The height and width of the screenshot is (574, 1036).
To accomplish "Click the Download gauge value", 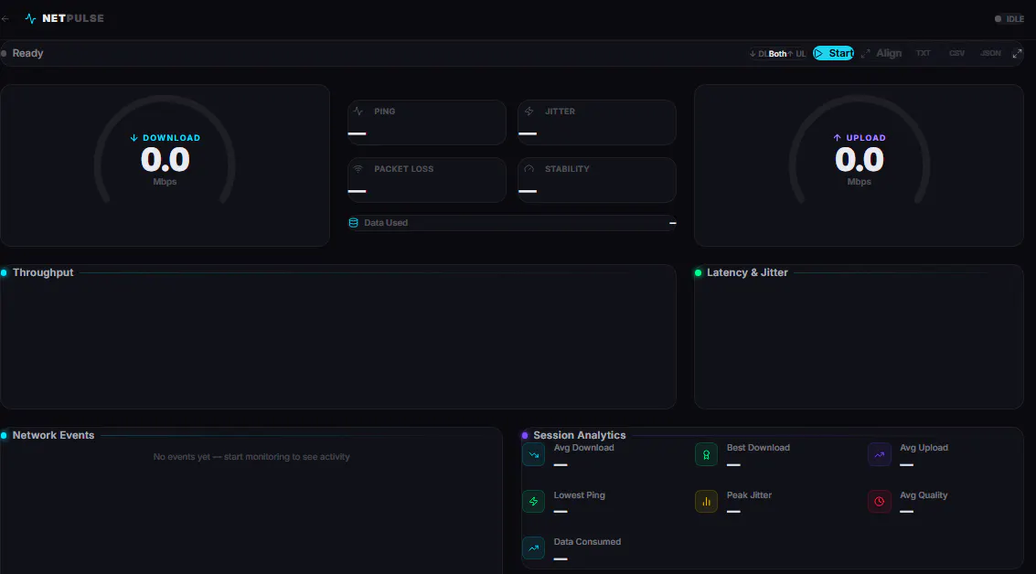I will pyautogui.click(x=166, y=160).
